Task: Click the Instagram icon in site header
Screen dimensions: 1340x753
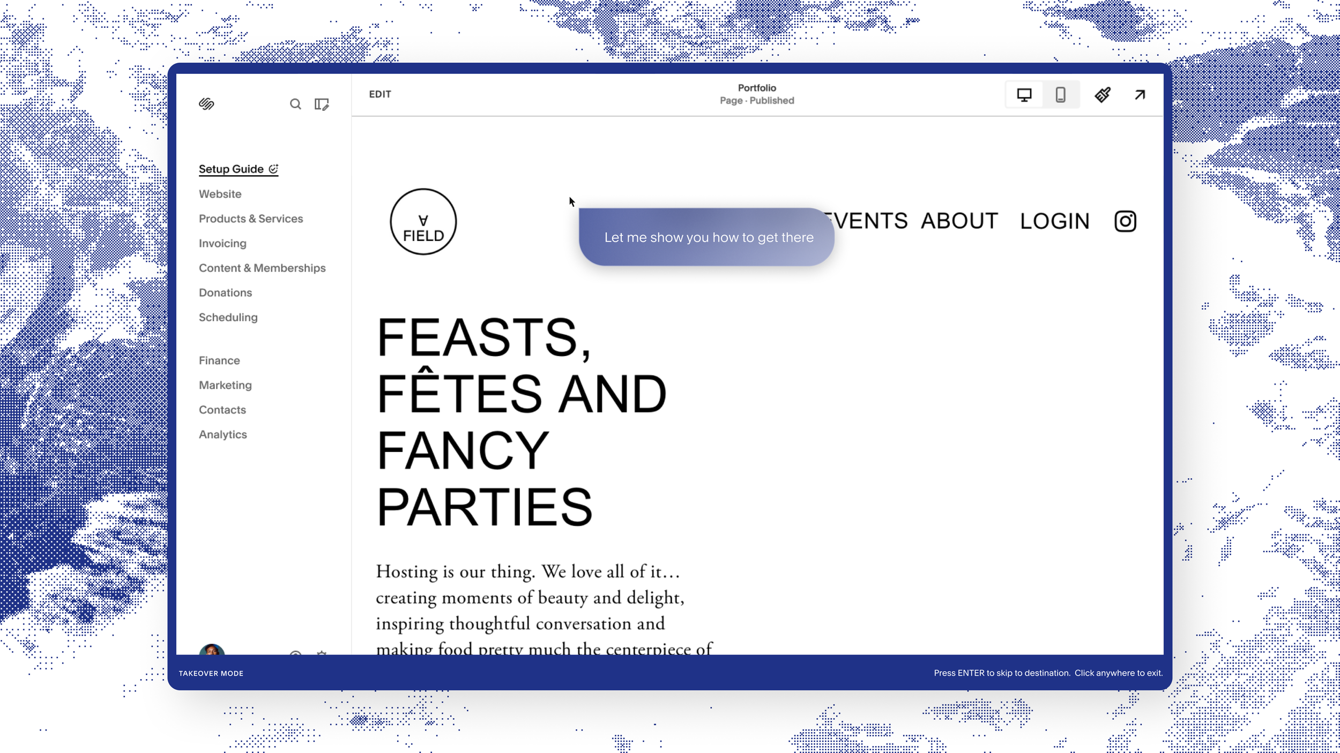Action: click(x=1125, y=221)
